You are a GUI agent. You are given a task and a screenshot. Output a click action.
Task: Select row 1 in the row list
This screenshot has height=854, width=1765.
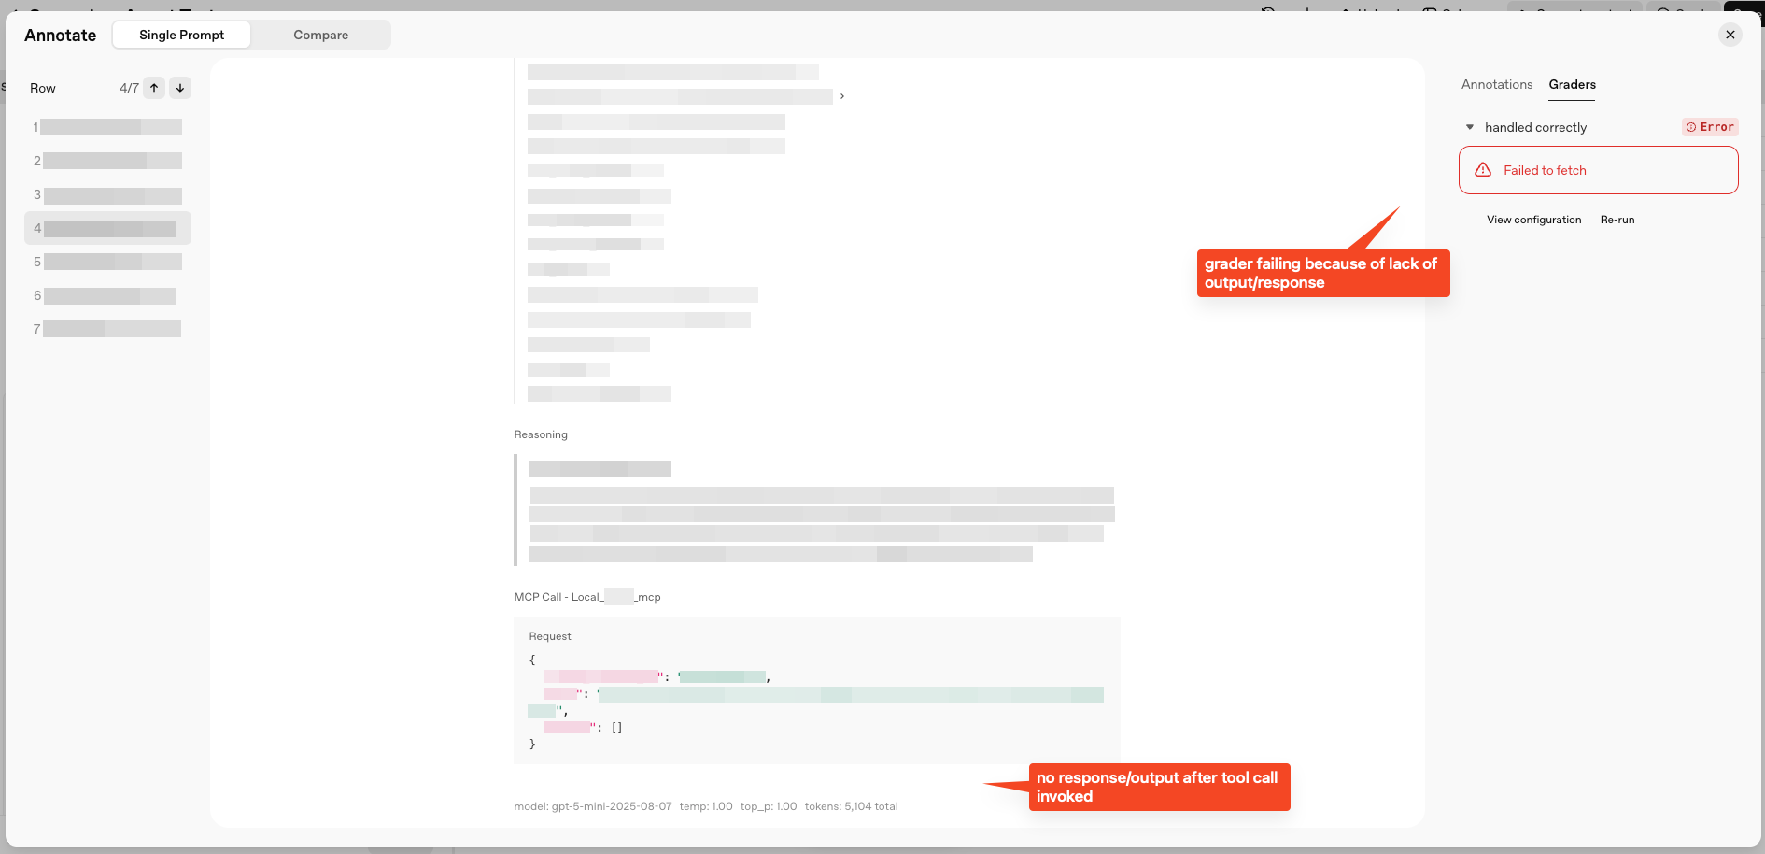(x=107, y=127)
